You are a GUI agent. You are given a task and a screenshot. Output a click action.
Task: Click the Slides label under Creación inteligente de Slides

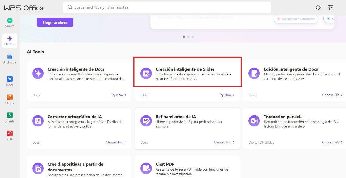point(145,95)
